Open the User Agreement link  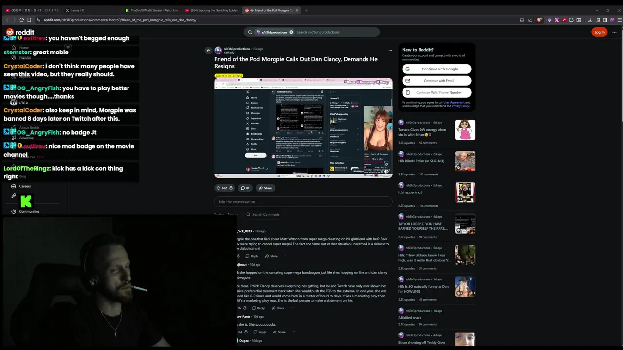click(454, 102)
